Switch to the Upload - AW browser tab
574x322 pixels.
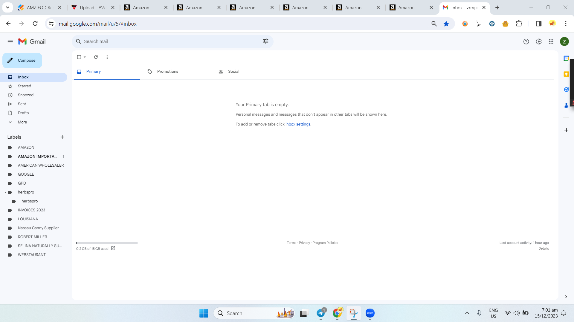click(93, 8)
